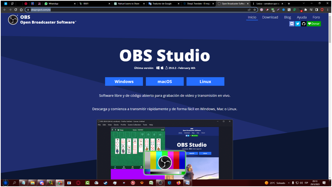
Task: Open the OBS Twitter icon link
Action: [x=298, y=24]
